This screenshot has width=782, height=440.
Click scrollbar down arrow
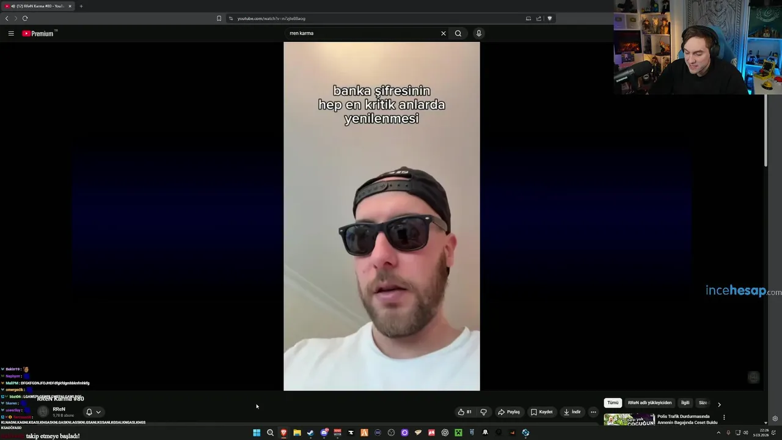[x=766, y=422]
